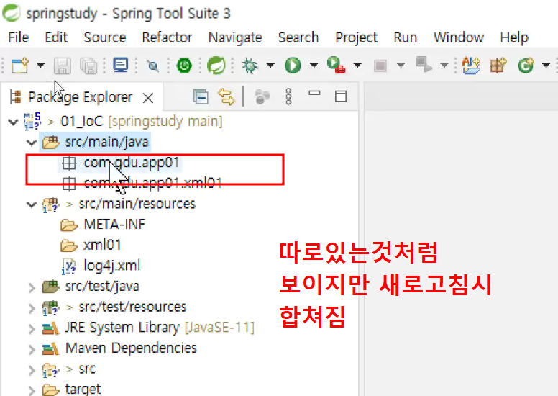This screenshot has height=396, width=558.
Task: Open the Coverage dropdown arrow
Action: tap(357, 66)
